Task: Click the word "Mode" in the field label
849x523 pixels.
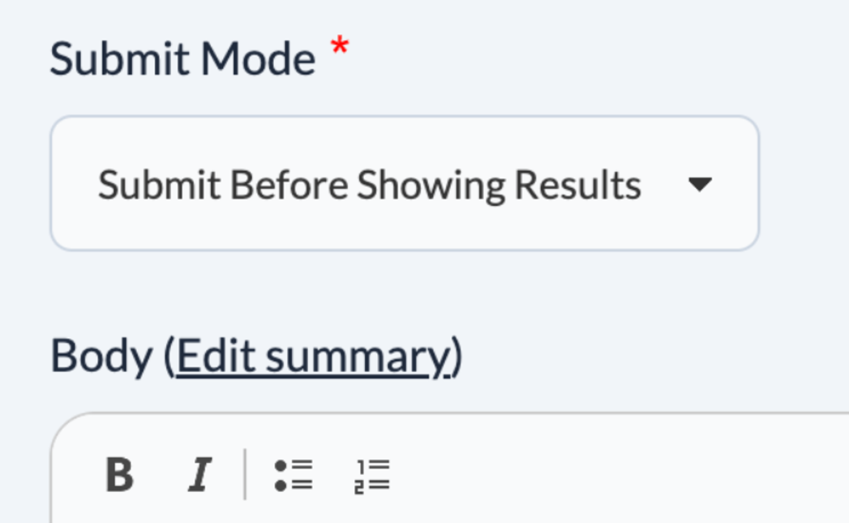Action: tap(258, 59)
